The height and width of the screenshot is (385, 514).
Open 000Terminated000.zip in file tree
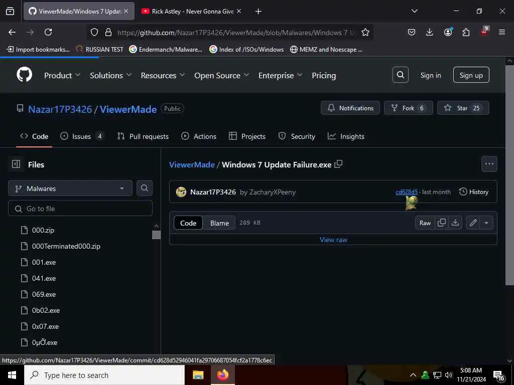pos(66,246)
